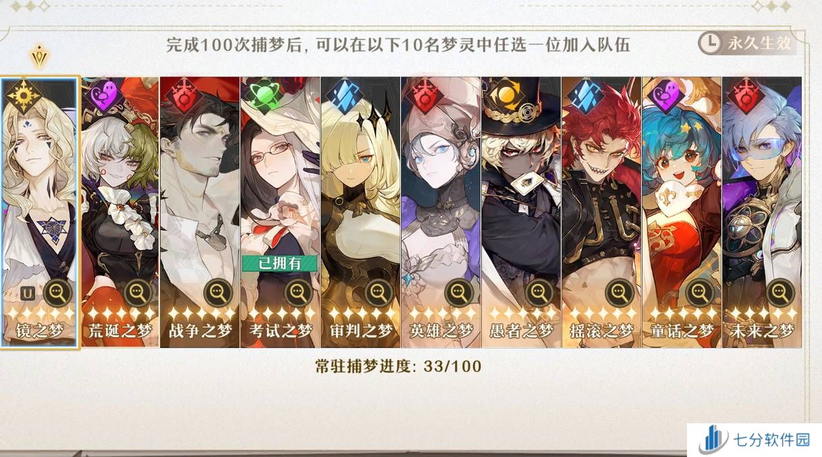Click the 已拥有 owned label
Viewport: 822px width, 457px height.
click(x=280, y=264)
